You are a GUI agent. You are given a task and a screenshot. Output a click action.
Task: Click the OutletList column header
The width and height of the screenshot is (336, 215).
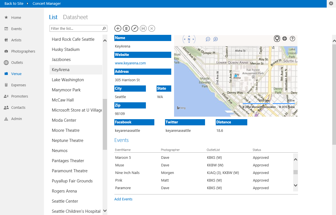(213, 150)
